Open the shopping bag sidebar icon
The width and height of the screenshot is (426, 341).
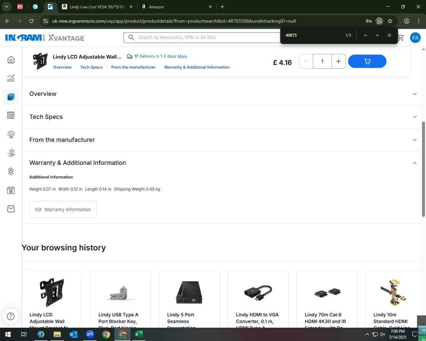(11, 209)
